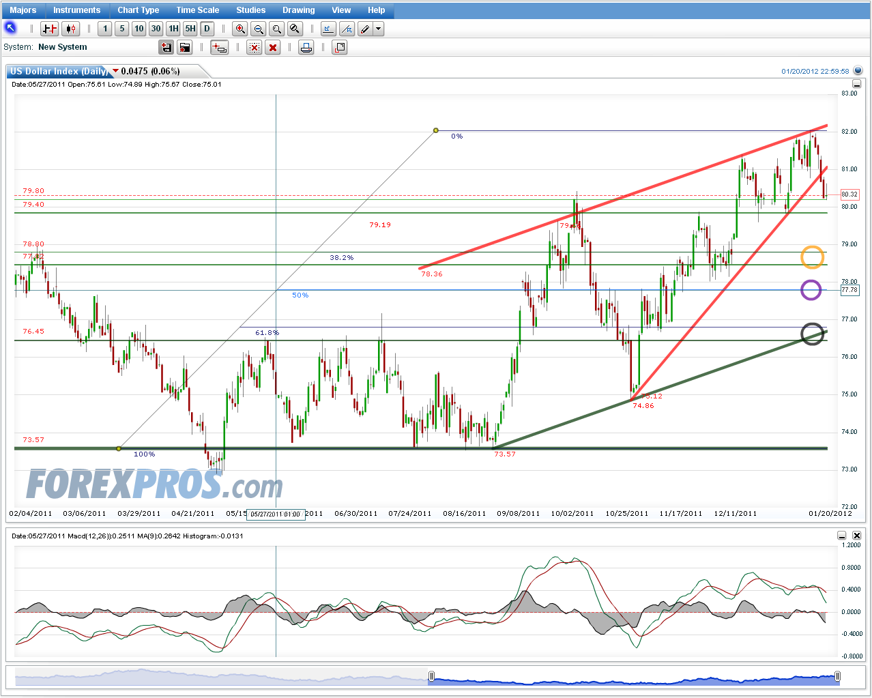The width and height of the screenshot is (872, 698).
Task: Select the Time Scale menu
Action: [x=197, y=10]
